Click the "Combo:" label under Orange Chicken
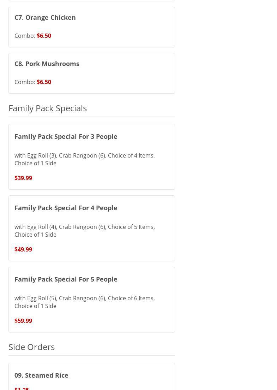 [x=25, y=36]
